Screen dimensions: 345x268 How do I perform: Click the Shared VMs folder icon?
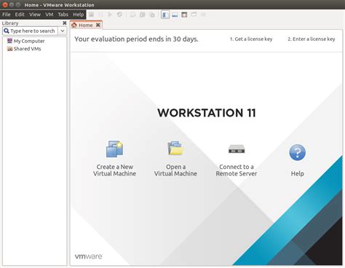pos(9,49)
